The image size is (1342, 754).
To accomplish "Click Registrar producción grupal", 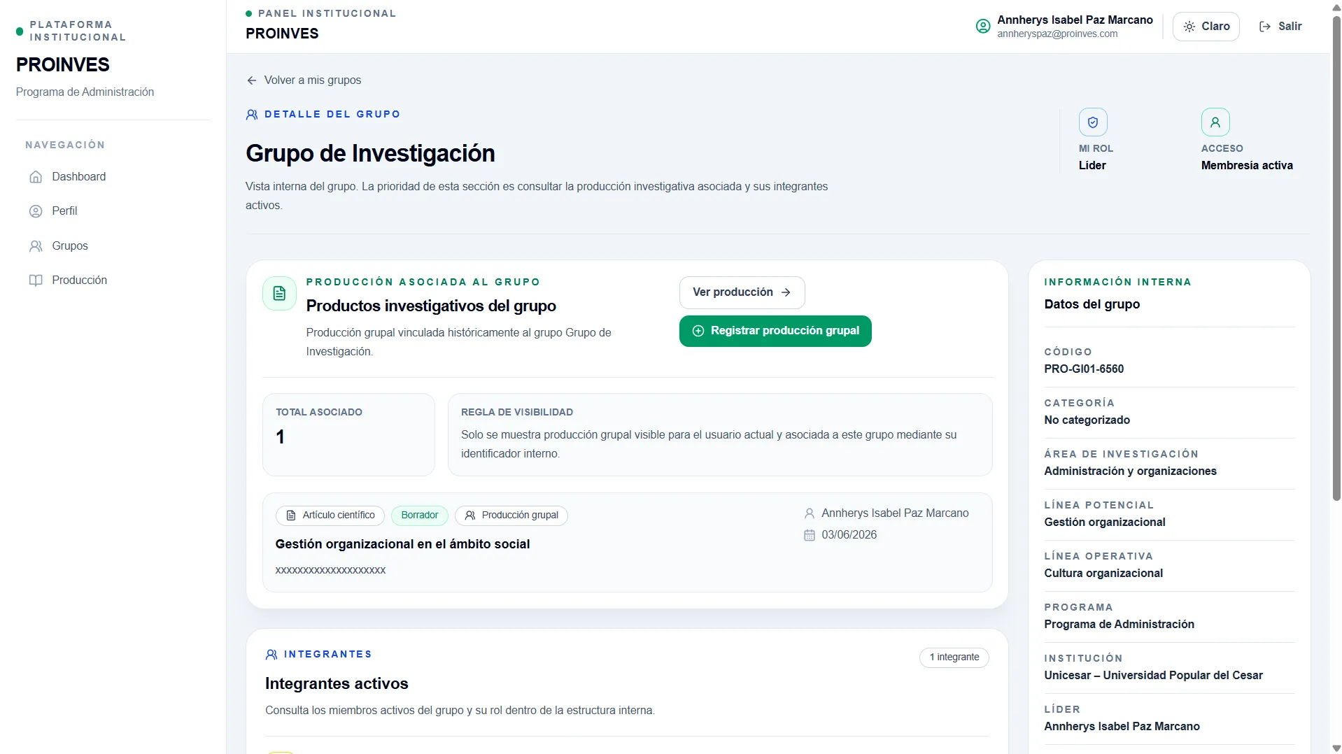I will [775, 331].
